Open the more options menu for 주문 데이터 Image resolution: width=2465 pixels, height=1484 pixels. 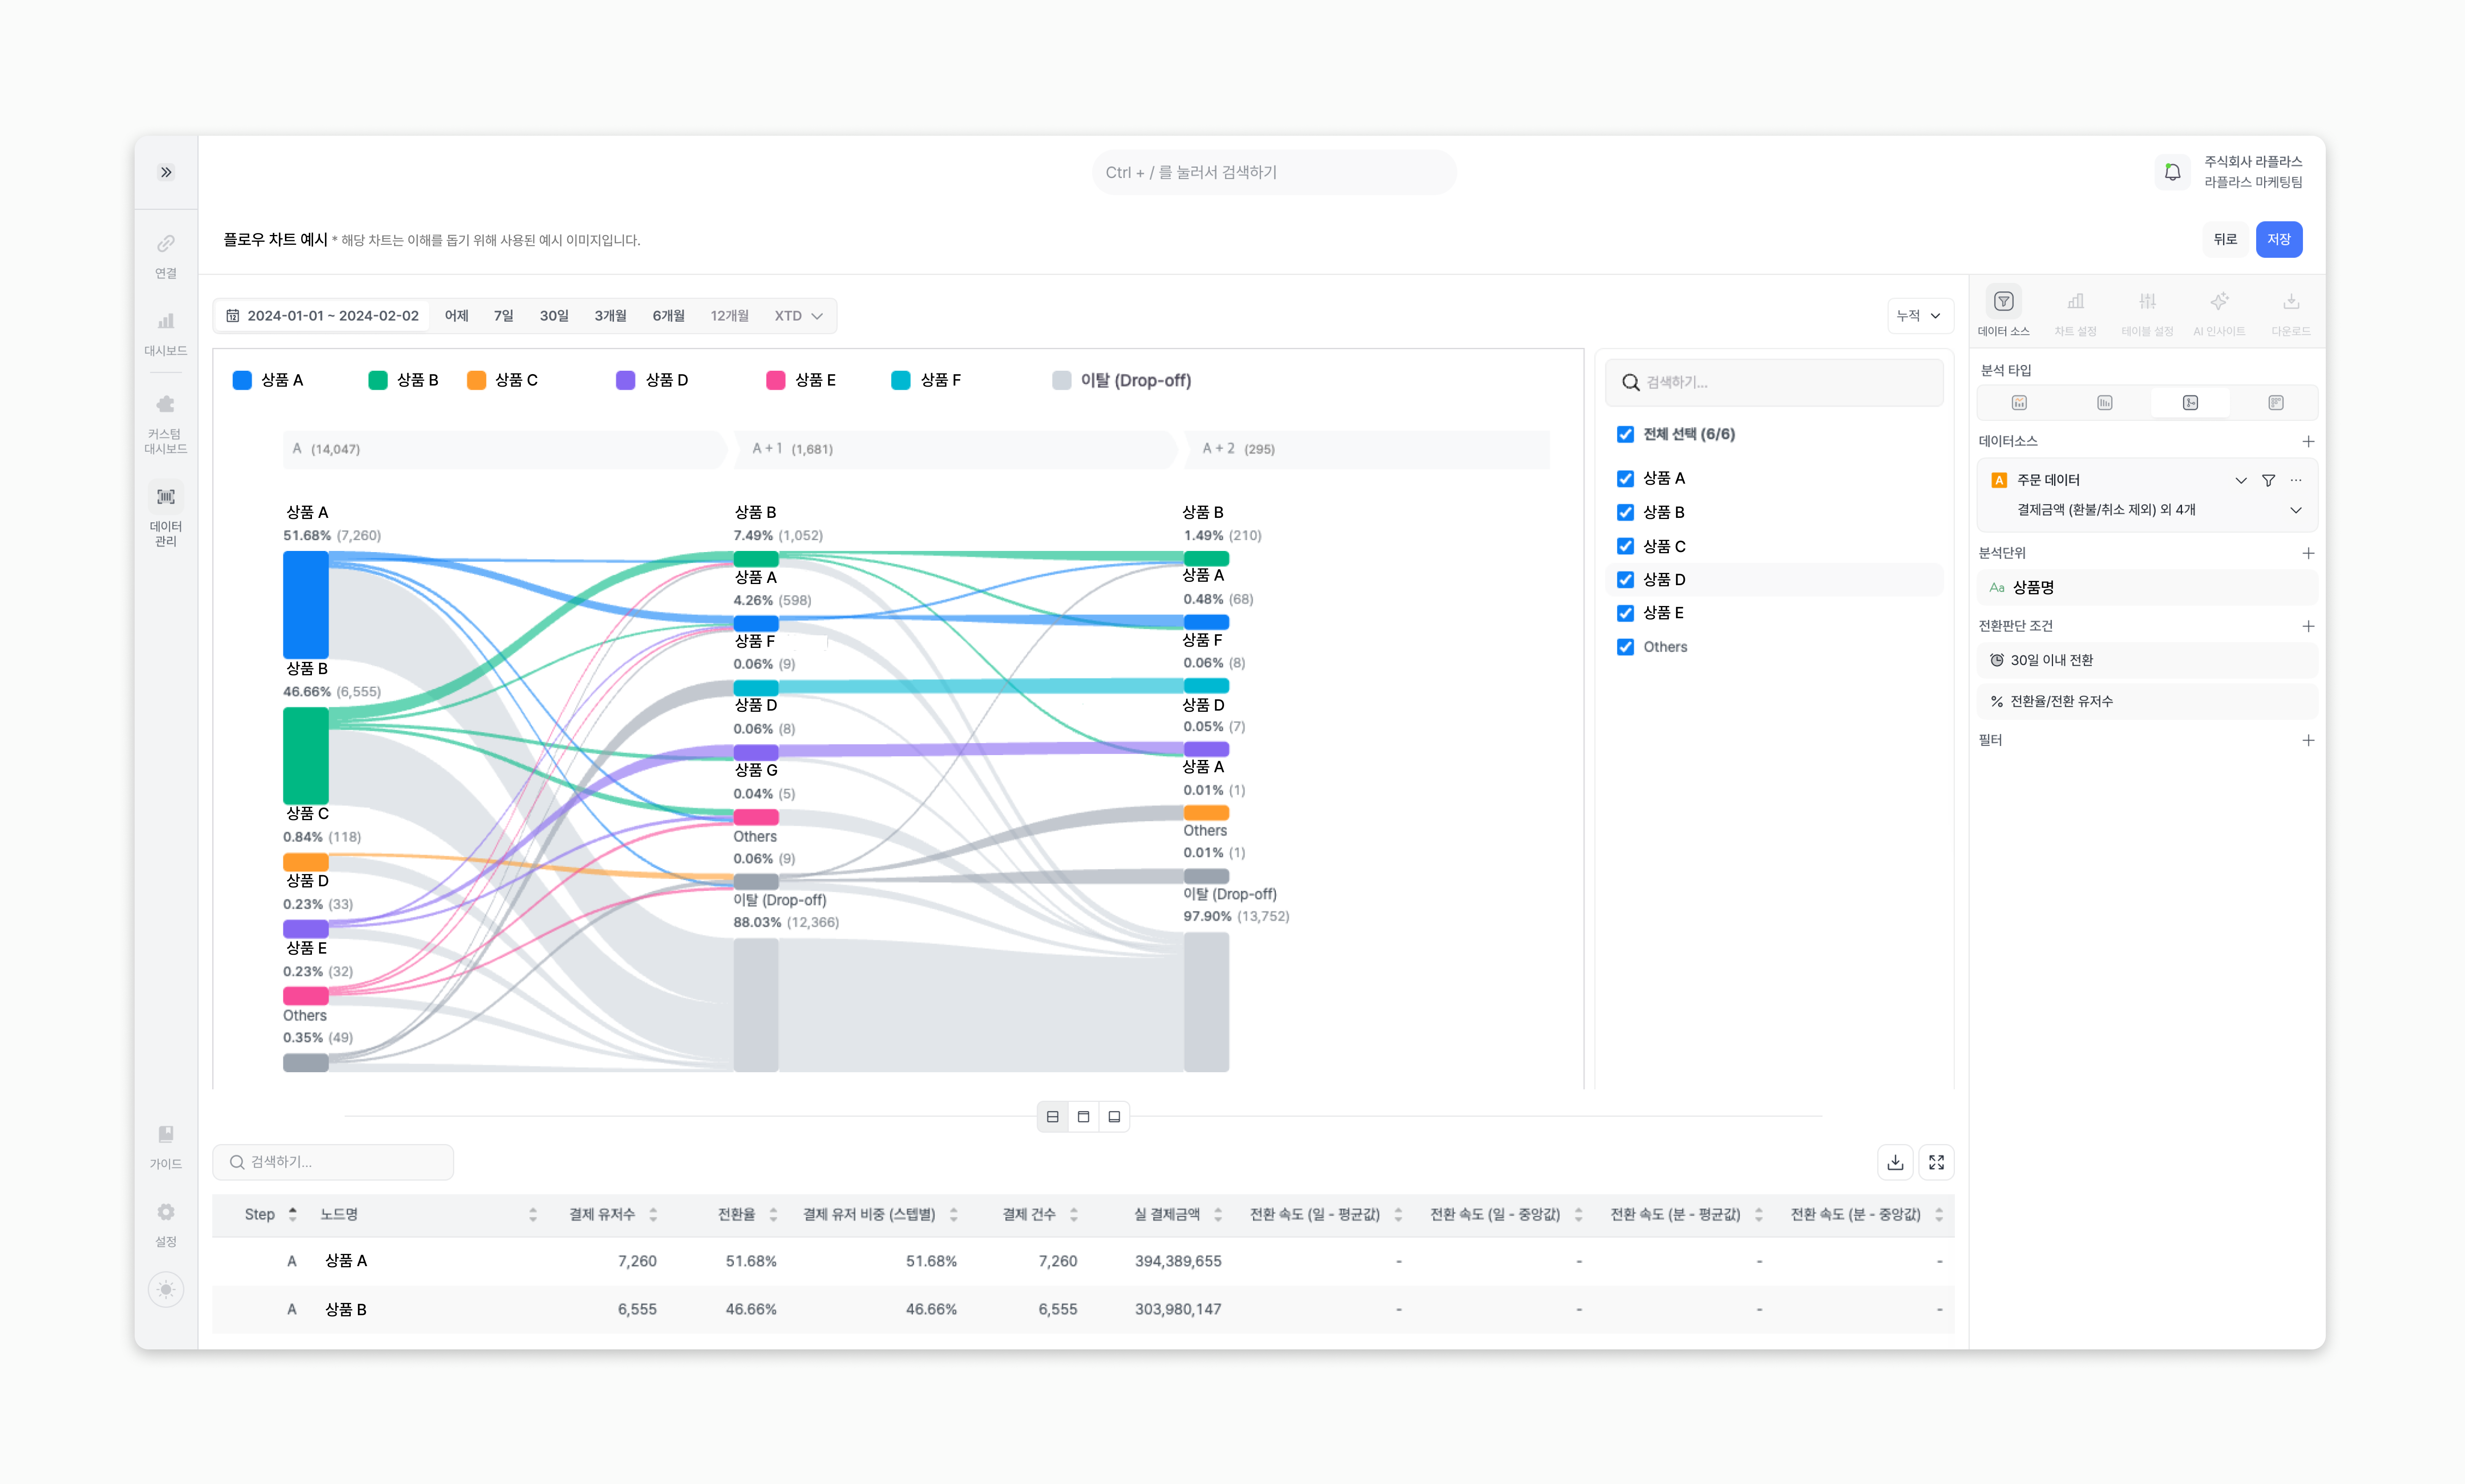2296,480
